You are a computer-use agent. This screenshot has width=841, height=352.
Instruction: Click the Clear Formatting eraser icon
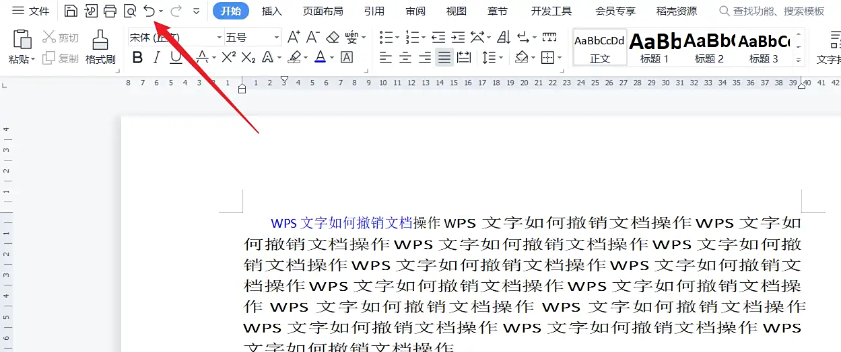click(332, 37)
